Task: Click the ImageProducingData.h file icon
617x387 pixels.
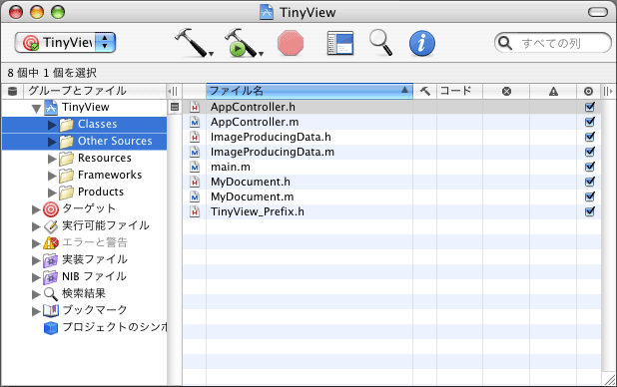Action: tap(195, 137)
